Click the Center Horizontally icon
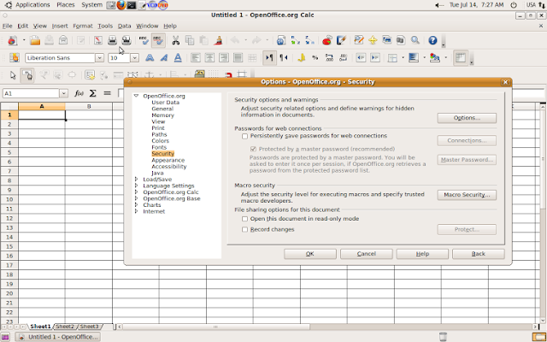Screen dimensions: 547x342 pyautogui.click(x=209, y=58)
